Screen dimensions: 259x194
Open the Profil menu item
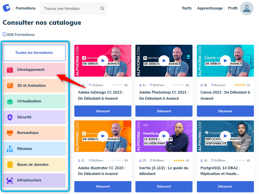coord(233,8)
